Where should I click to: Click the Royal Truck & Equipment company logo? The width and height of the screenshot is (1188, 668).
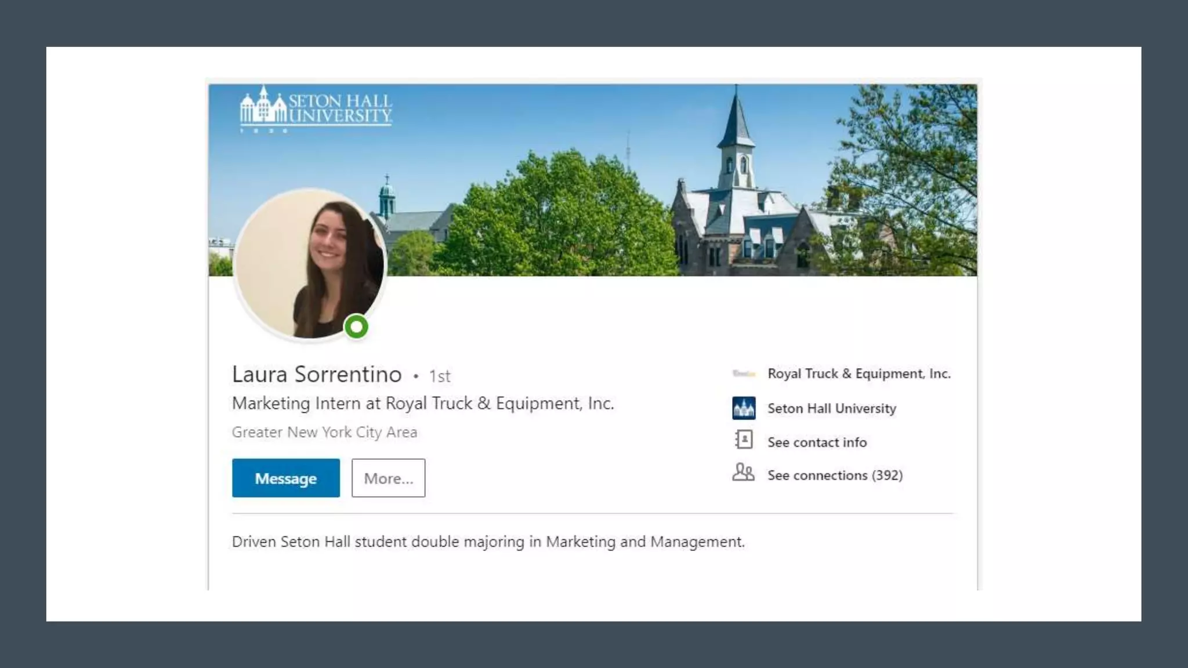click(744, 373)
